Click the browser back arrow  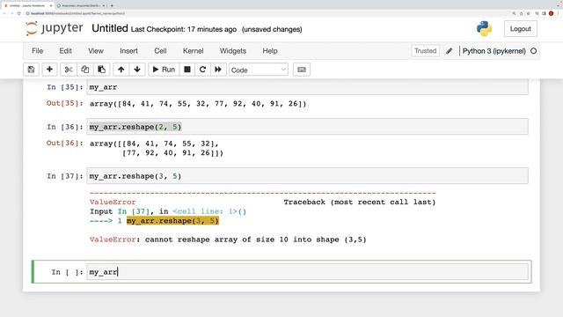4,13
